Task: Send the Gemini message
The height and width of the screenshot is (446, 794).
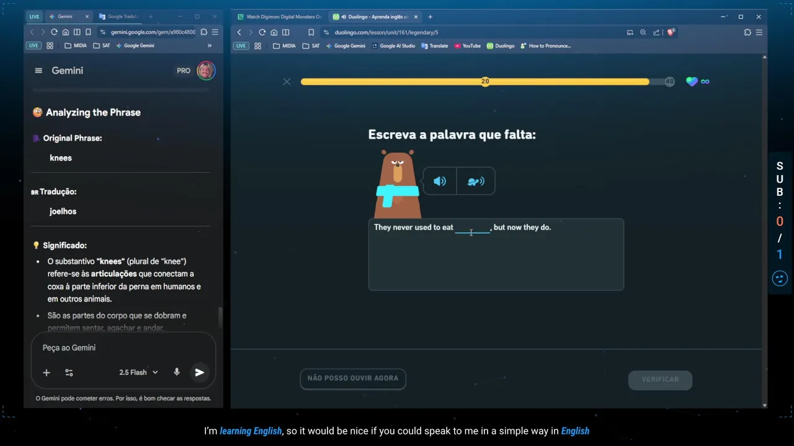Action: click(x=200, y=372)
